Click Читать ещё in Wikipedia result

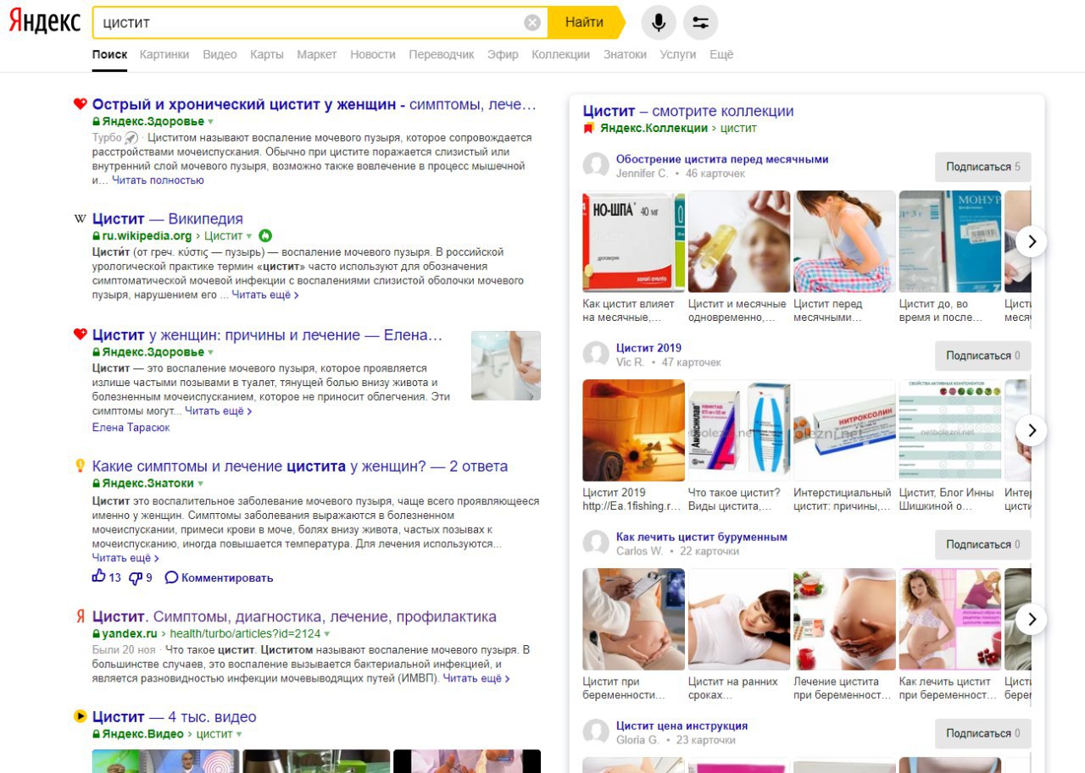coord(265,295)
